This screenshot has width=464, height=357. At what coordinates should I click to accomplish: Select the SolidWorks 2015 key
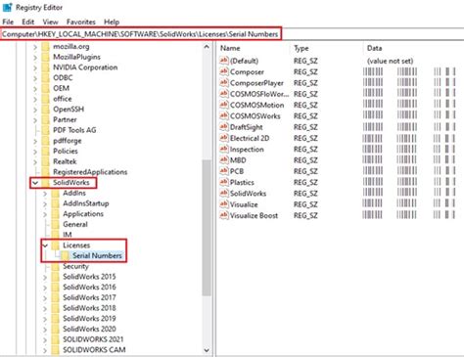pyautogui.click(x=89, y=277)
